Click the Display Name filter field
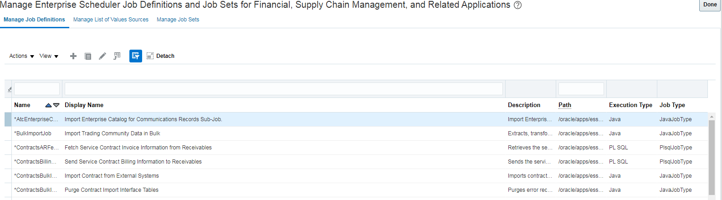 (x=283, y=89)
